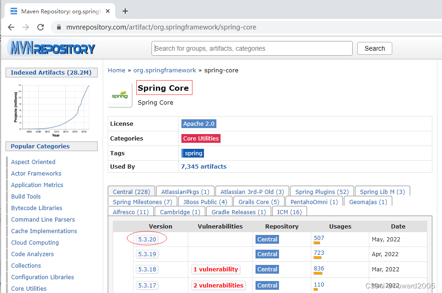Image resolution: width=442 pixels, height=293 pixels.
Task: Click the 1 vulnerability badge
Action: pos(215,270)
